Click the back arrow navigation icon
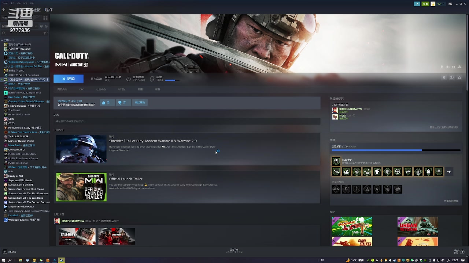469x263 pixels. pos(4,10)
